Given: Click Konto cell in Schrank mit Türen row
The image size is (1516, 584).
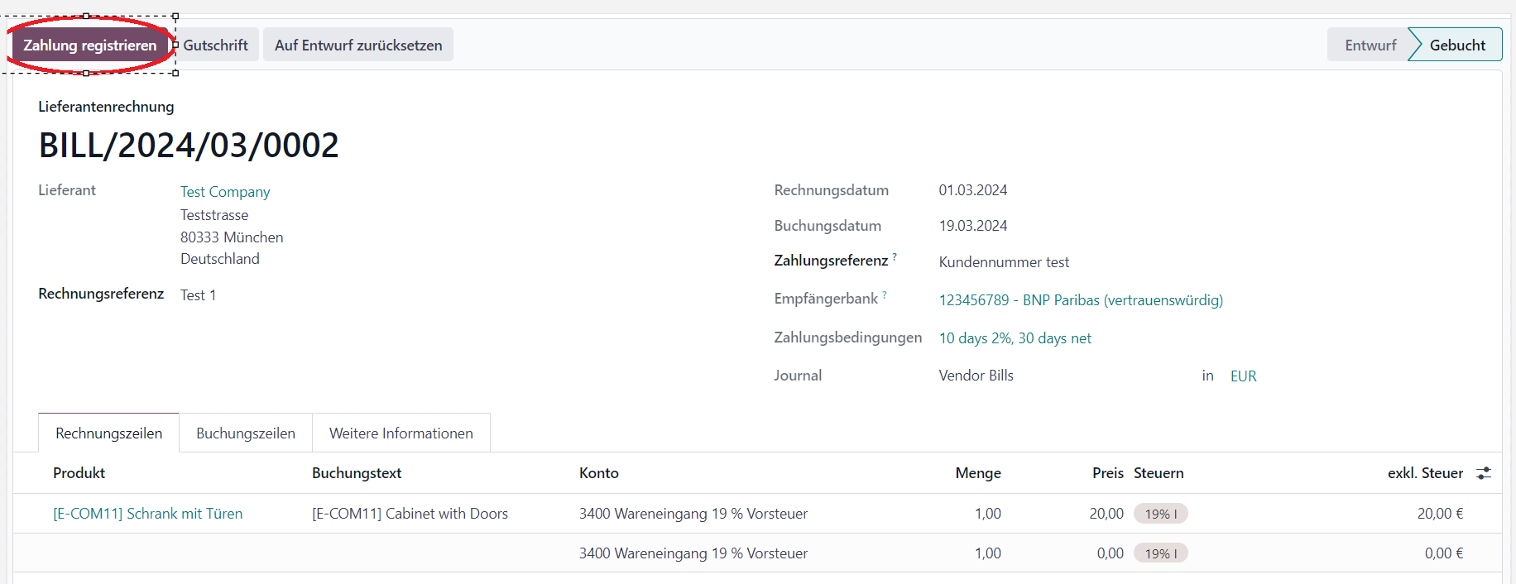Looking at the screenshot, I should coord(693,513).
